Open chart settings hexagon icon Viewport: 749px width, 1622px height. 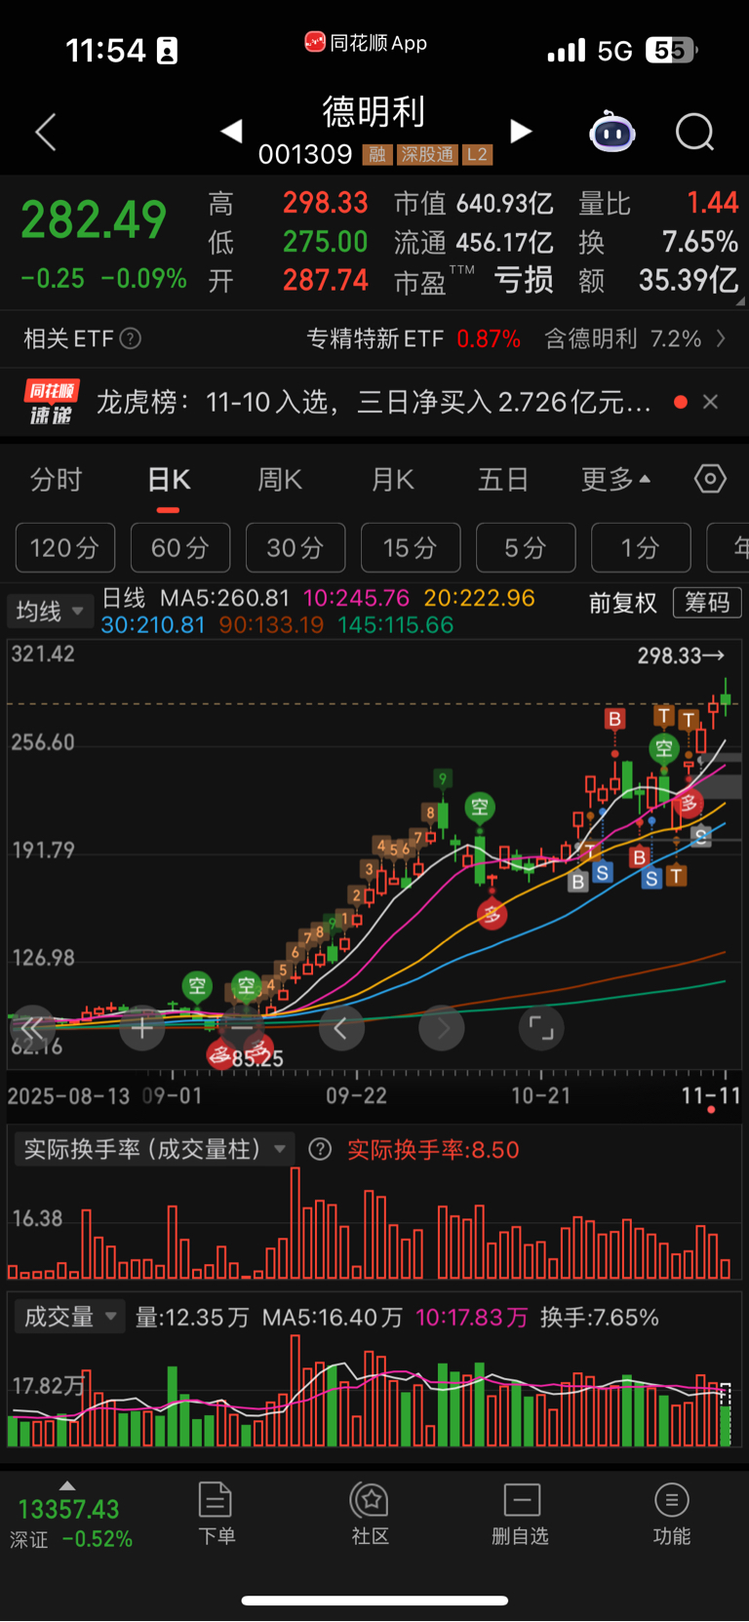(710, 479)
